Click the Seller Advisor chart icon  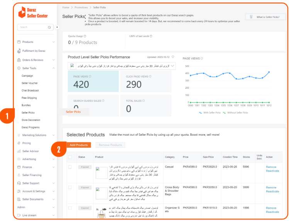tap(19, 151)
